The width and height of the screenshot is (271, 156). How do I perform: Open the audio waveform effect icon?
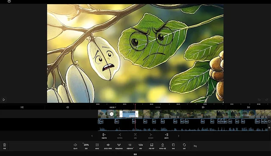pyautogui.click(x=108, y=146)
